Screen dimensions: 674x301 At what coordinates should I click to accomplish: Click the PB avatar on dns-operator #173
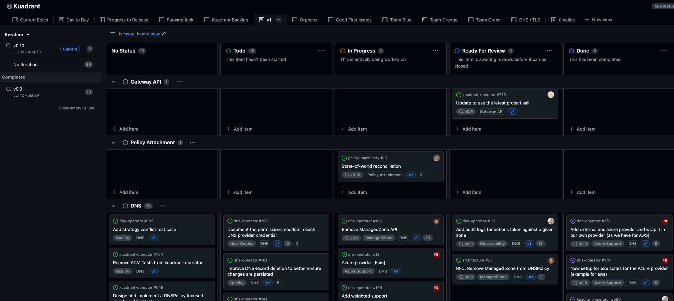click(x=665, y=221)
